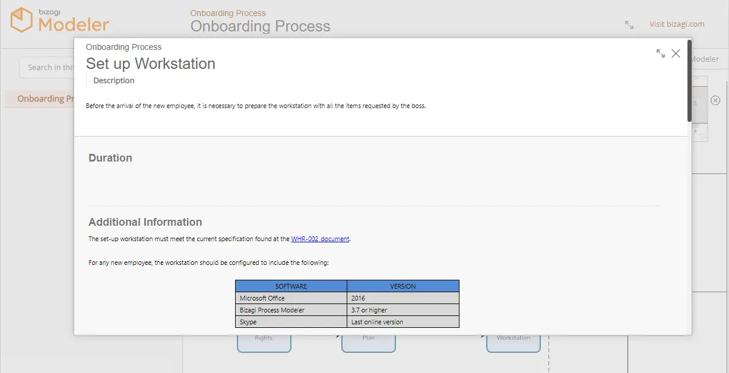The height and width of the screenshot is (373, 729).
Task: Expand the Set up Workstation dialog to fullscreen
Action: (x=661, y=53)
